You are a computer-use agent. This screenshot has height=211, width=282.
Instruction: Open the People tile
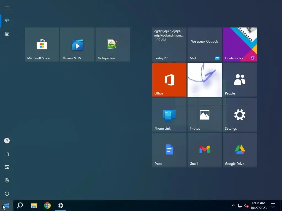240,80
